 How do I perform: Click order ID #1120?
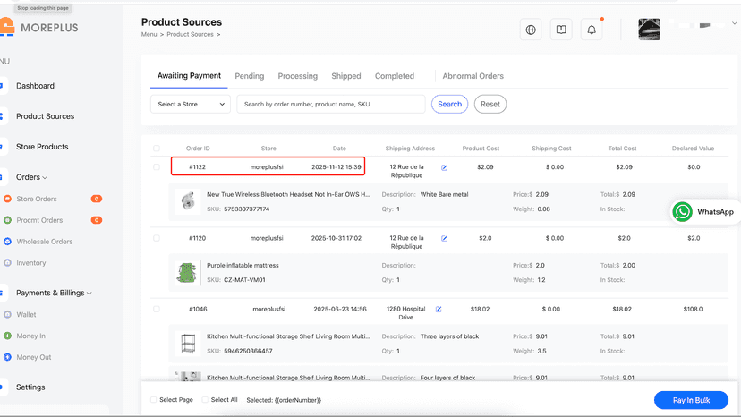tap(198, 238)
